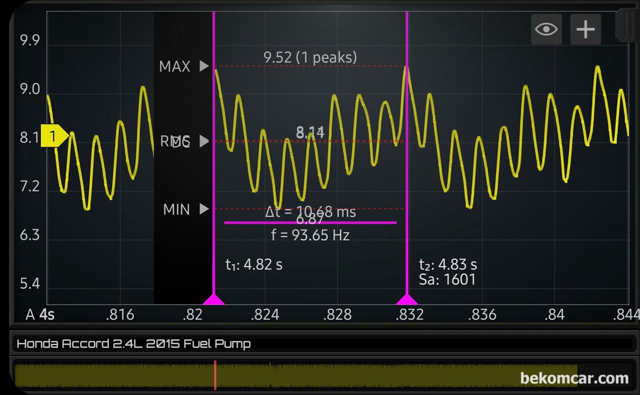
Task: Grab the left magenta cursor triangle handle
Action: coord(213,299)
